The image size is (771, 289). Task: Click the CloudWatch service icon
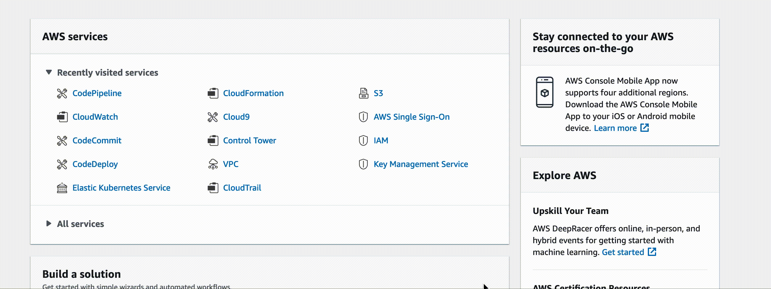click(x=62, y=117)
